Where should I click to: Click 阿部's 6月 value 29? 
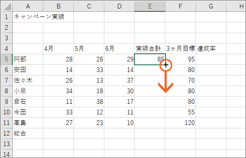119,59
